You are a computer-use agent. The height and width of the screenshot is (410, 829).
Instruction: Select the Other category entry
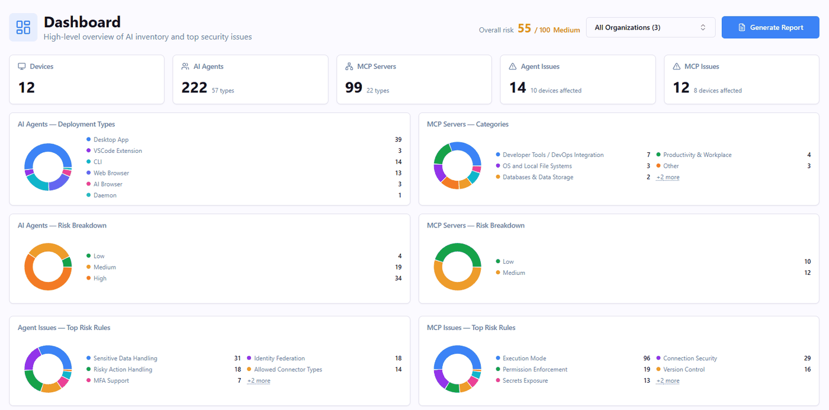click(x=734, y=166)
